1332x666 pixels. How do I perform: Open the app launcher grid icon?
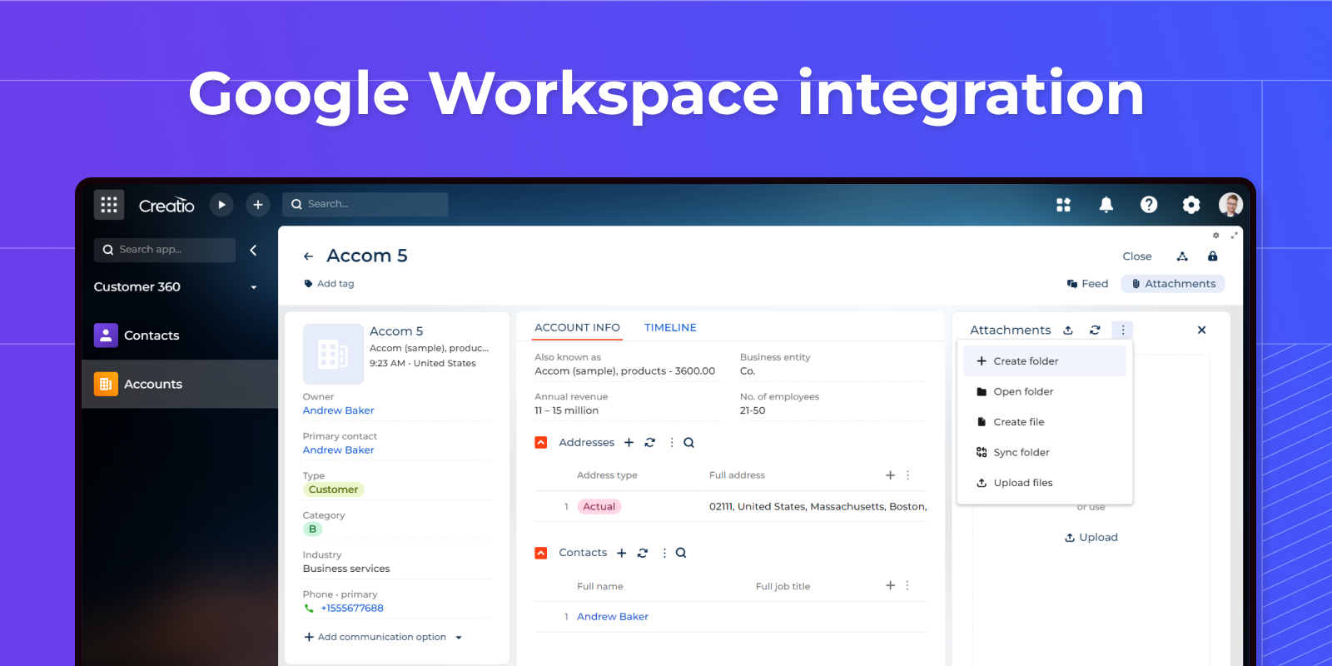pos(109,205)
